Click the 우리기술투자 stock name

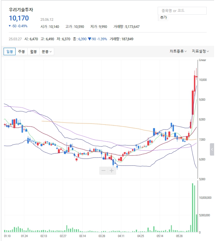tap(21, 10)
